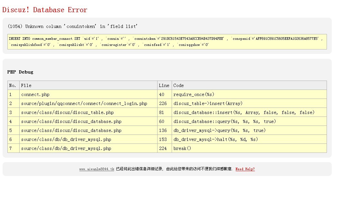Click the Chinese error-logged apology message
343x200 pixels.
(174, 169)
